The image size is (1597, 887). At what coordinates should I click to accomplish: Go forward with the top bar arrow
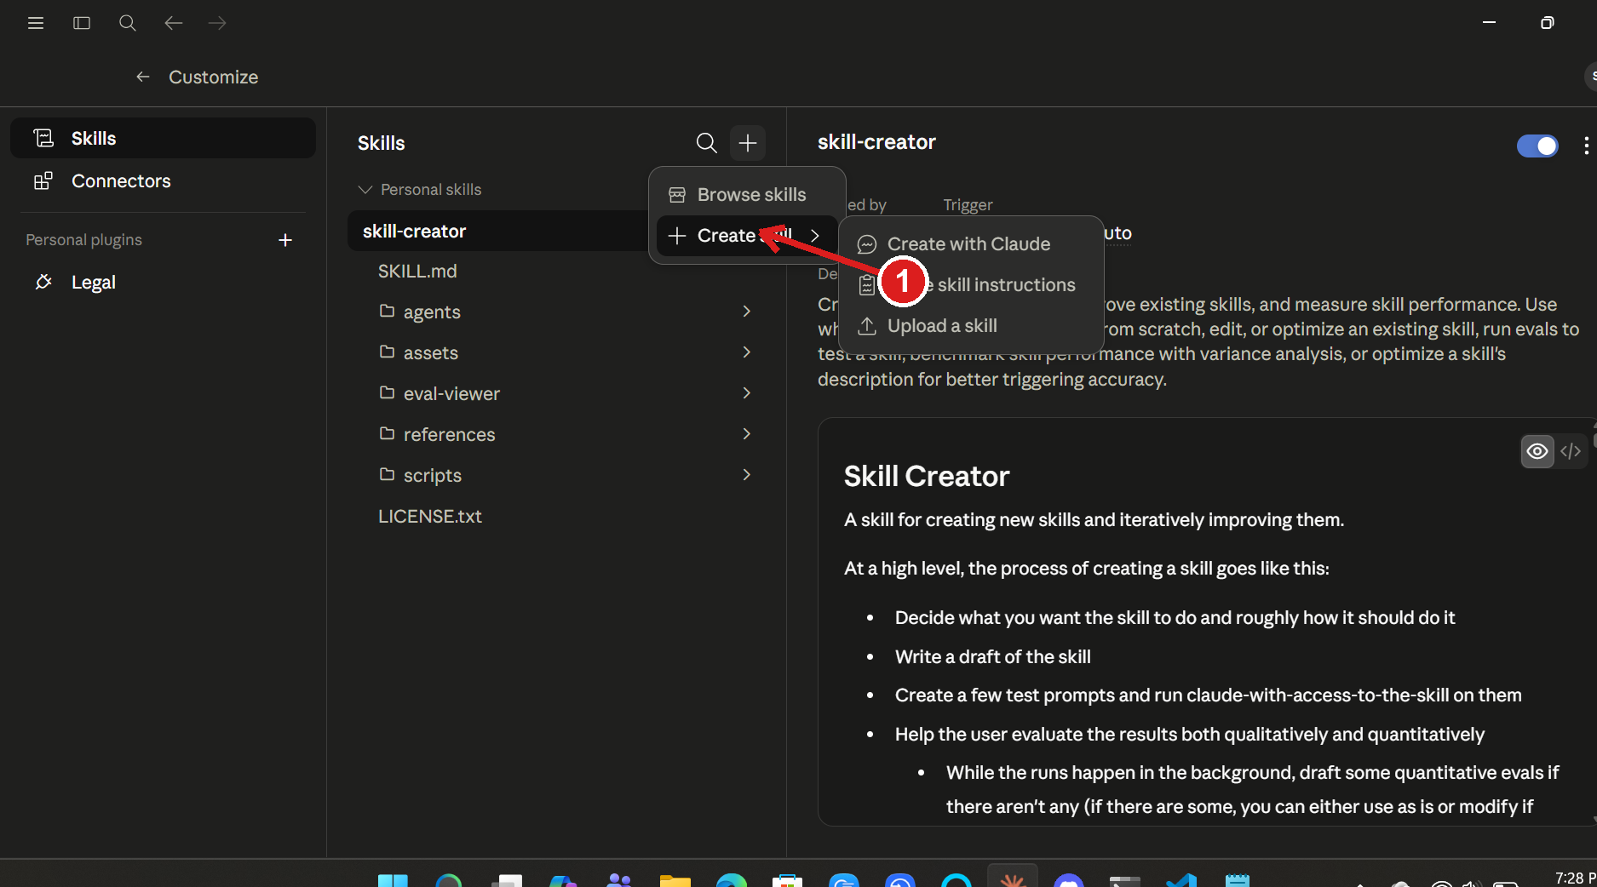click(x=218, y=23)
